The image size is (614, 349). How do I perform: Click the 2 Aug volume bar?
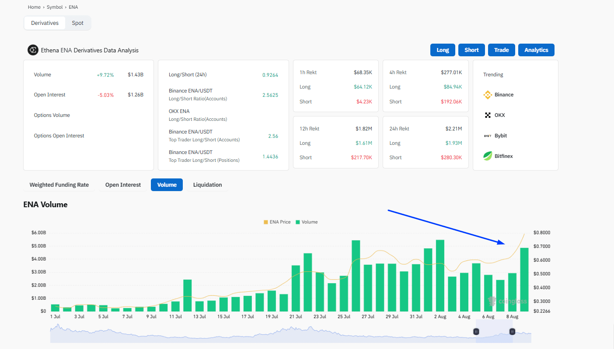[x=440, y=276]
